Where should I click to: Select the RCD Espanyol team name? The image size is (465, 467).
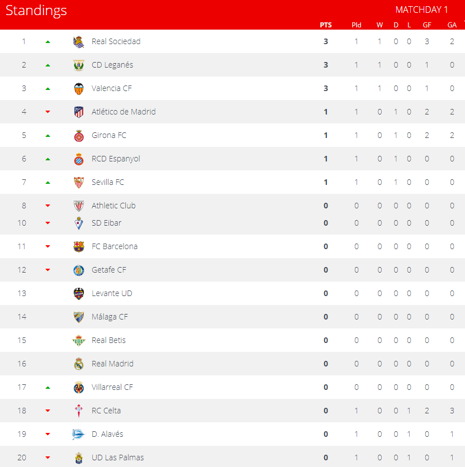point(116,159)
